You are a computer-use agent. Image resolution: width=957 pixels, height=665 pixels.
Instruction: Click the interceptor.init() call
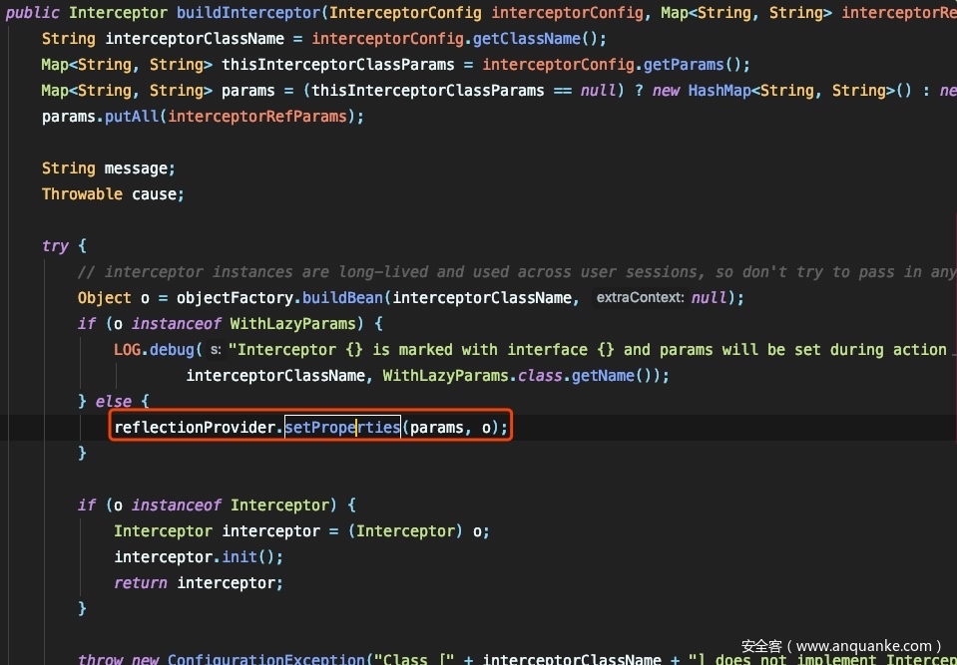198,557
